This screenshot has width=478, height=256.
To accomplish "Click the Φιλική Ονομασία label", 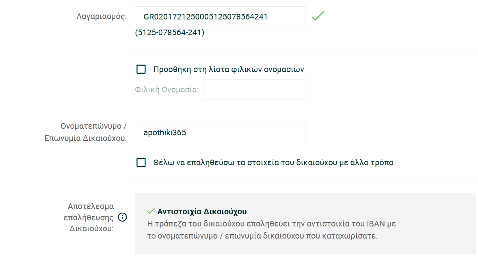I will (x=167, y=90).
